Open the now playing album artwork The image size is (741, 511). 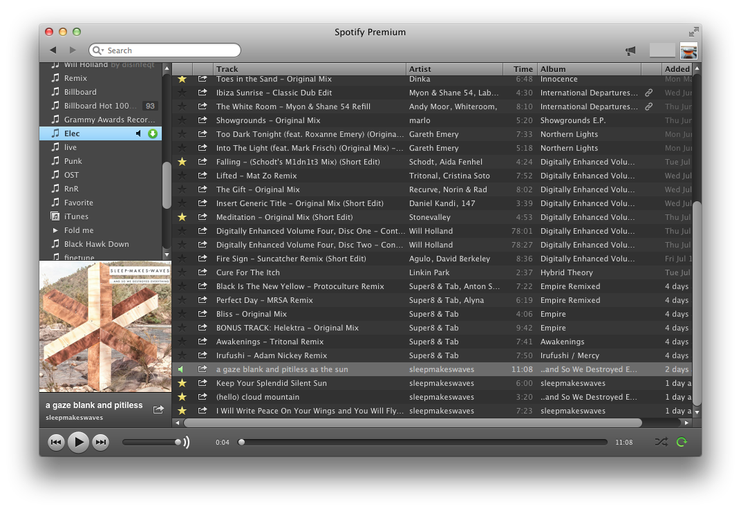[105, 326]
